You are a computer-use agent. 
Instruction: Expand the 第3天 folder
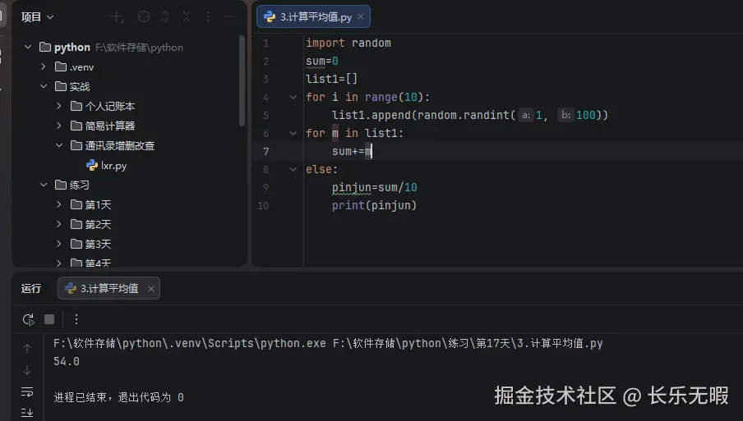click(x=58, y=244)
